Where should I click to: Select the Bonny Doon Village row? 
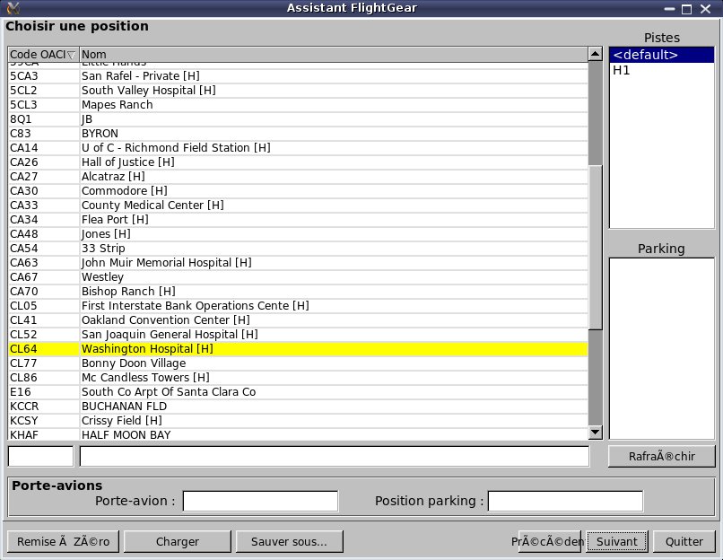298,363
